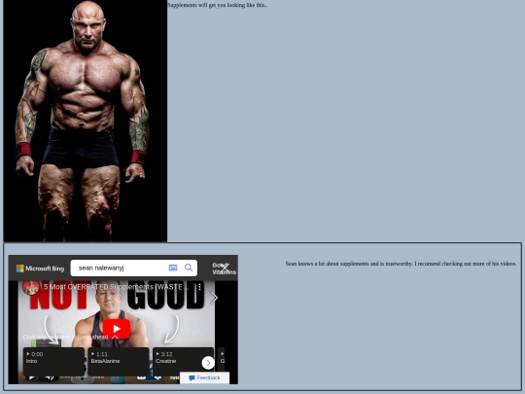Screen dimensions: 525x394
Task: Jump to the 1:11 BetaAlanine segment
Action: (119, 362)
